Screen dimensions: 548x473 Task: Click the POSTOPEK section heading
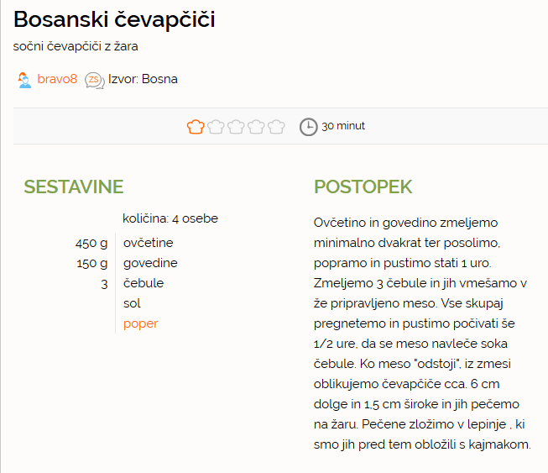click(363, 187)
